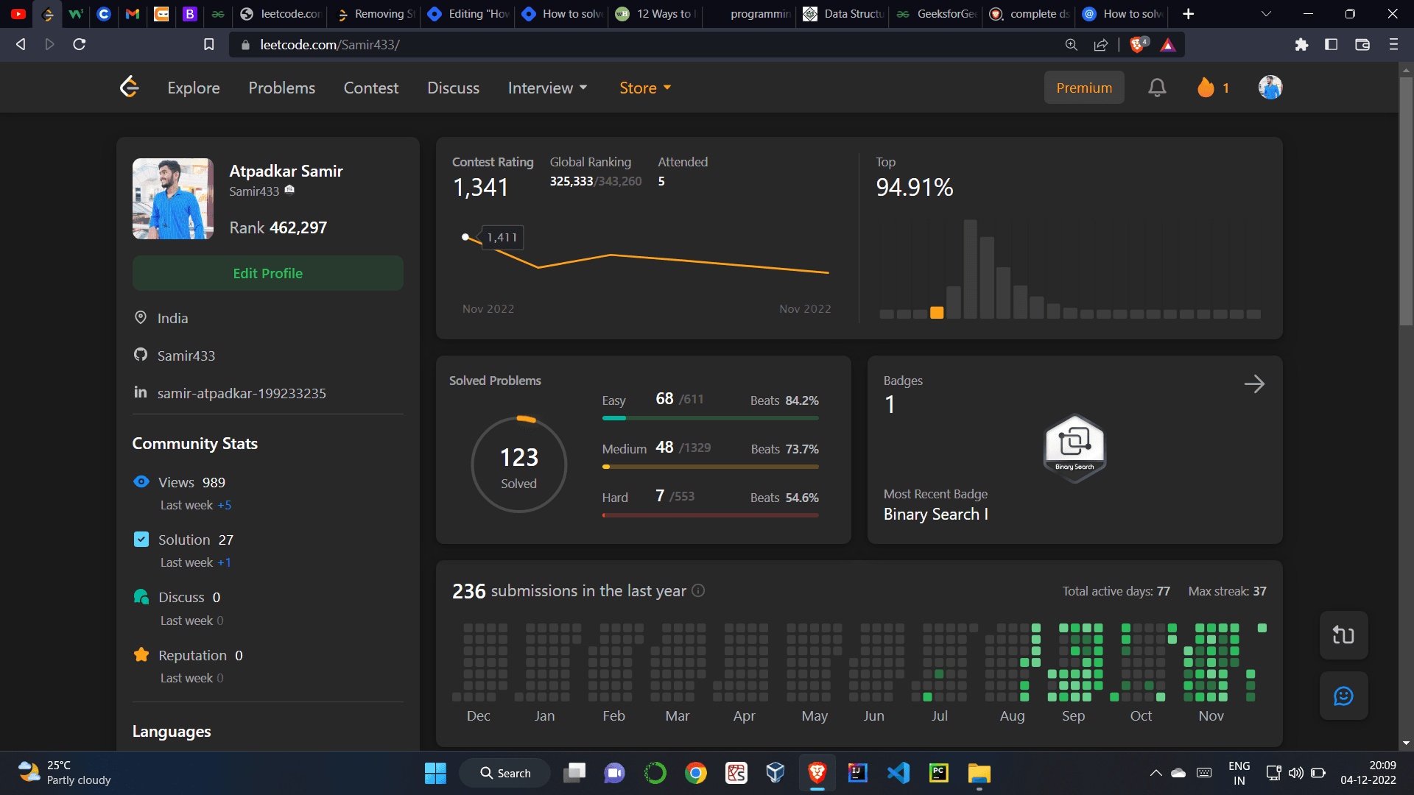
Task: Click the LeetCode logo icon
Action: 130,87
